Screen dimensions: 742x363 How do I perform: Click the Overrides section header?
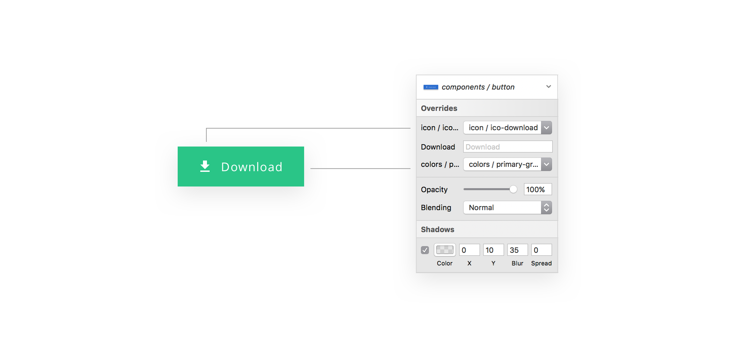point(439,108)
